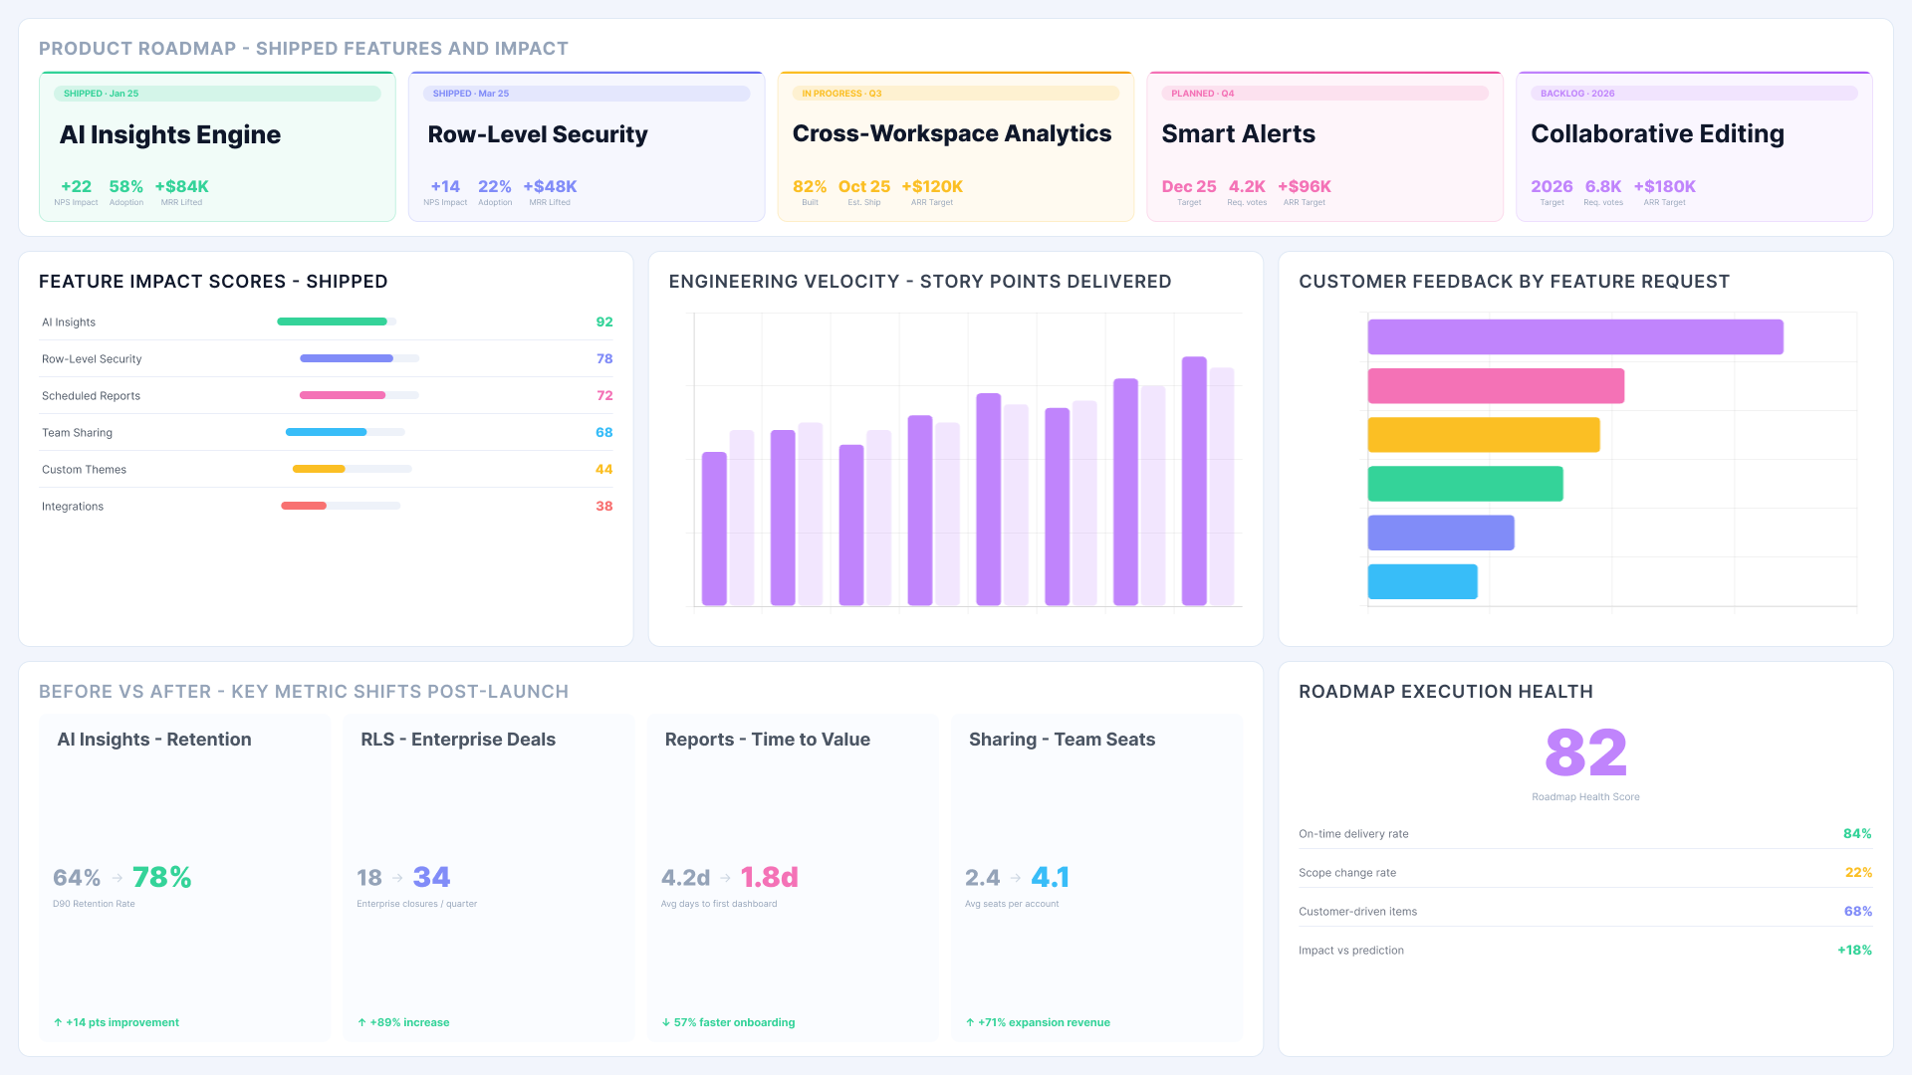Click the large 82 Roadmap Health Score
This screenshot has height=1075, width=1912.
click(1585, 752)
